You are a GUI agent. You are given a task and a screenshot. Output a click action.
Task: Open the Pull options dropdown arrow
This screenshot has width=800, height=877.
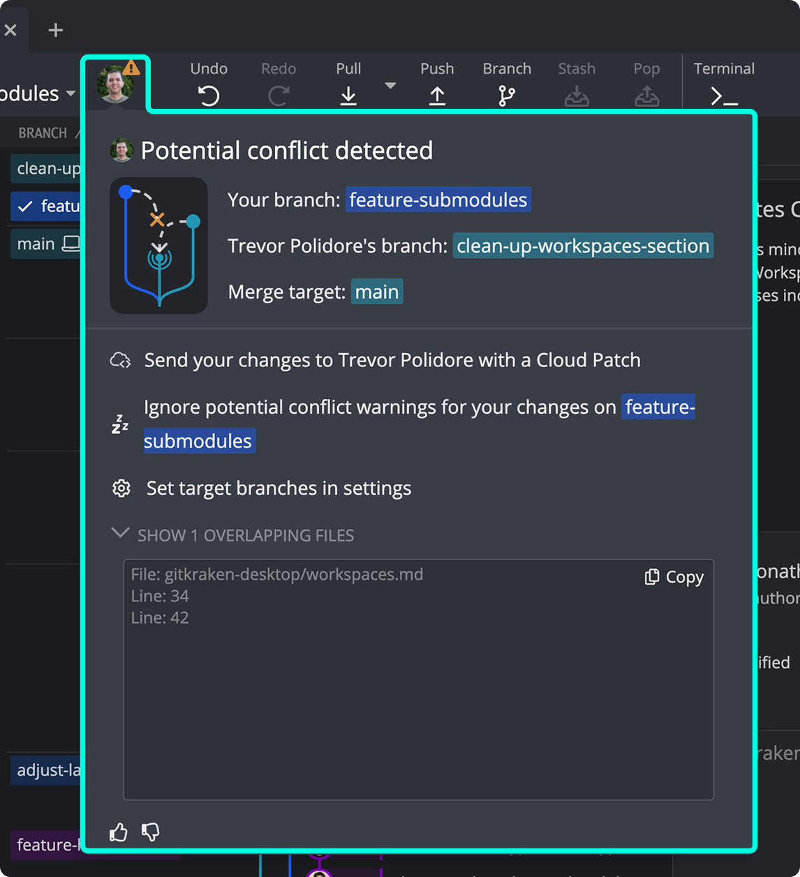390,85
